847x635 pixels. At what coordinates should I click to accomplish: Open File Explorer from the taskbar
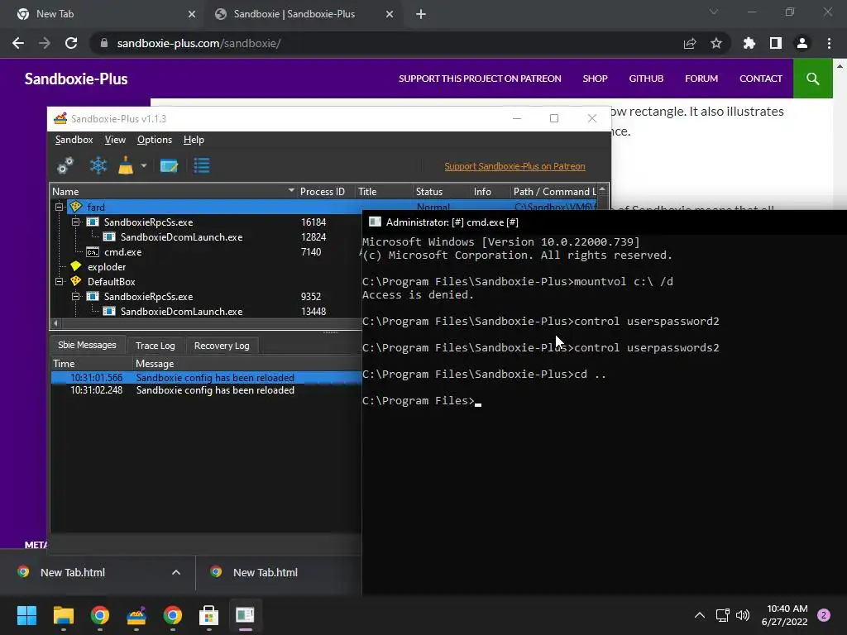click(63, 615)
